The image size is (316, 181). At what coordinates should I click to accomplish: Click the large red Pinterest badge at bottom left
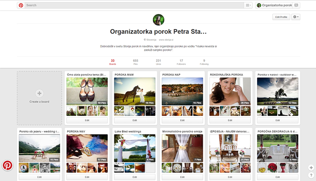[7, 165]
